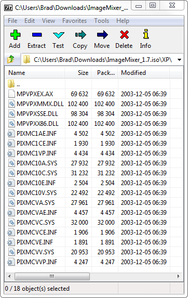Click the PIXMC1AE.INF file icon

[x=11, y=133]
